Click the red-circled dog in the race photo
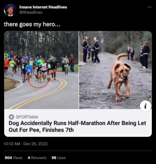Image resolution: width=156 pixels, height=164 pixels. click(38, 78)
